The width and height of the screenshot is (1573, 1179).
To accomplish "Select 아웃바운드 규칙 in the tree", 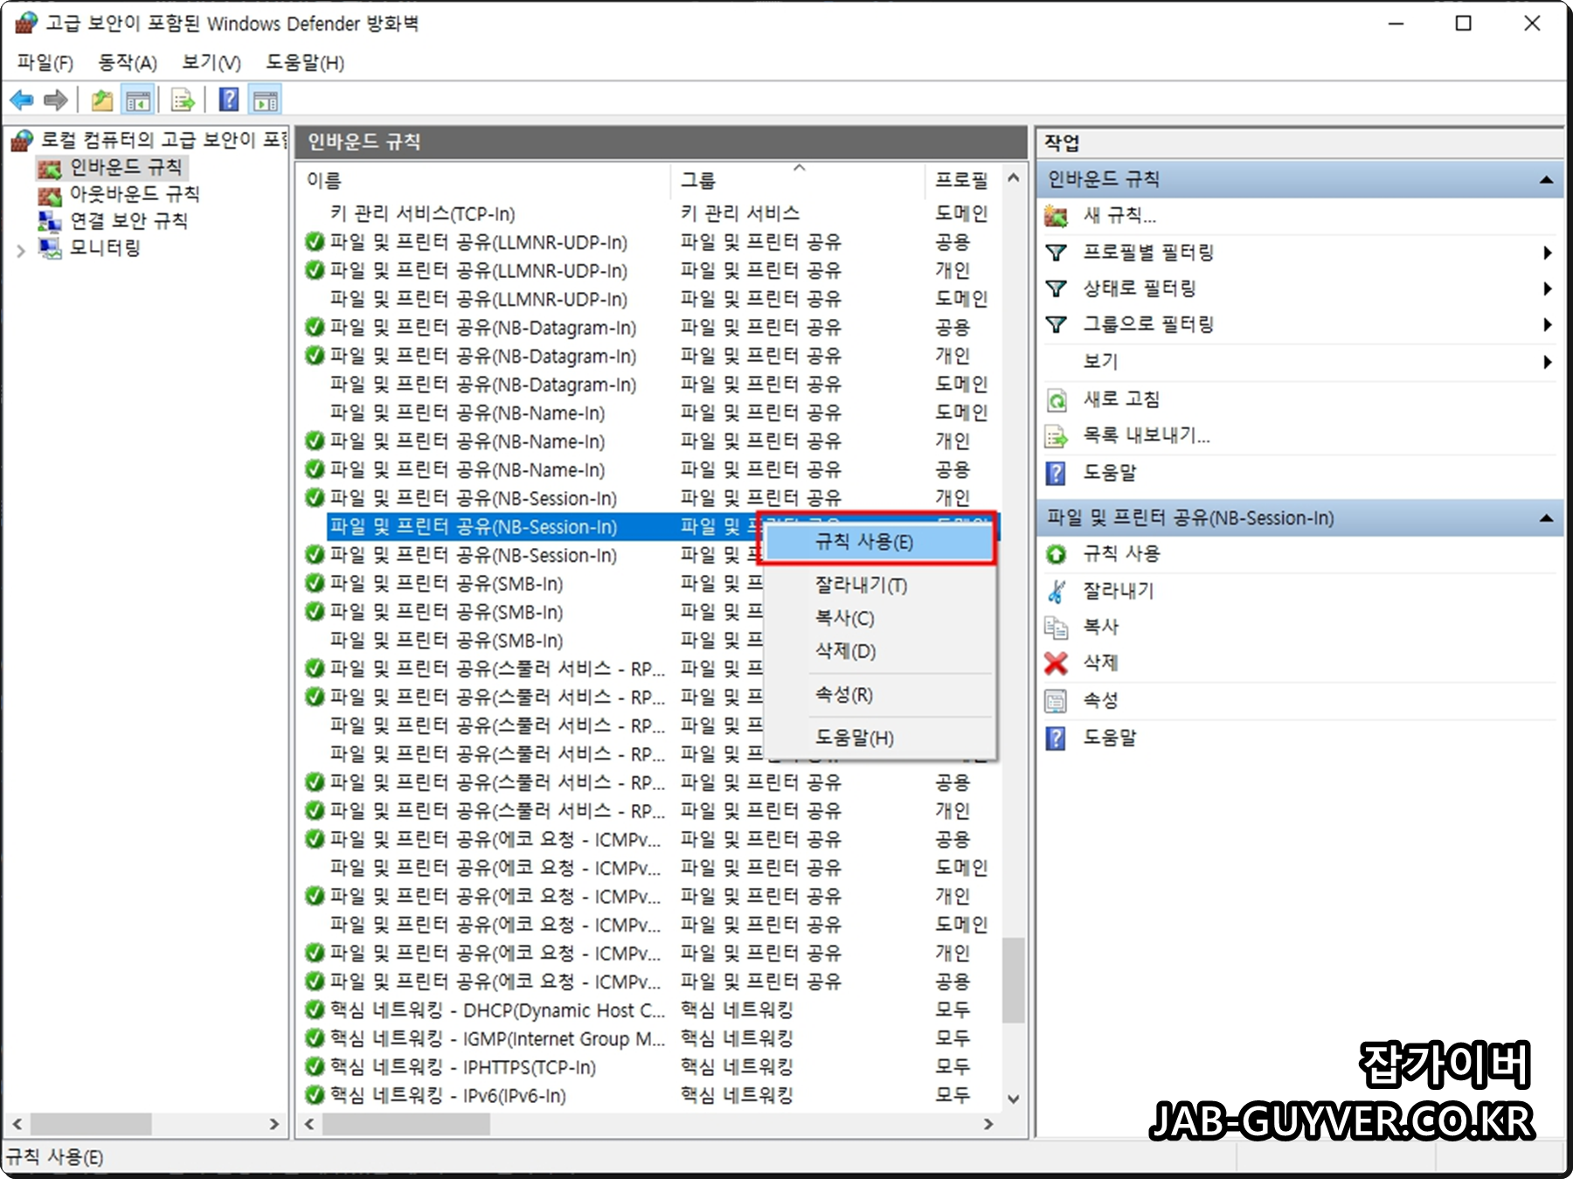I will [135, 194].
